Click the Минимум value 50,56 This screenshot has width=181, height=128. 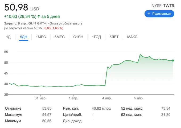[x=47, y=121]
